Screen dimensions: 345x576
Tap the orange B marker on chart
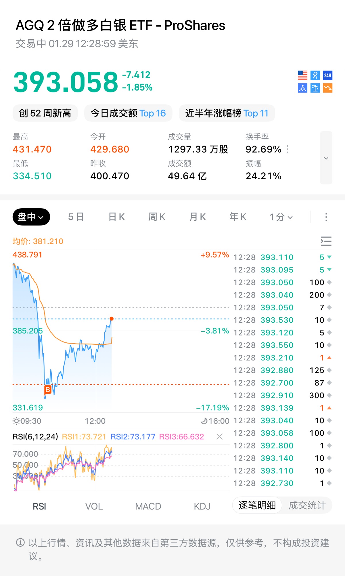pos(48,390)
